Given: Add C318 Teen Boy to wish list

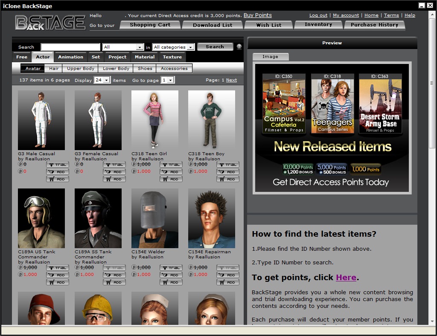Looking at the screenshot, I should pos(228,172).
